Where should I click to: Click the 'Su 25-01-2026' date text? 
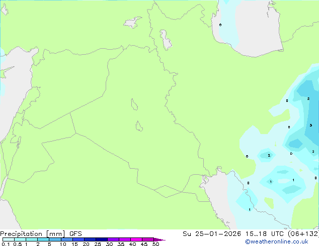point(212,234)
